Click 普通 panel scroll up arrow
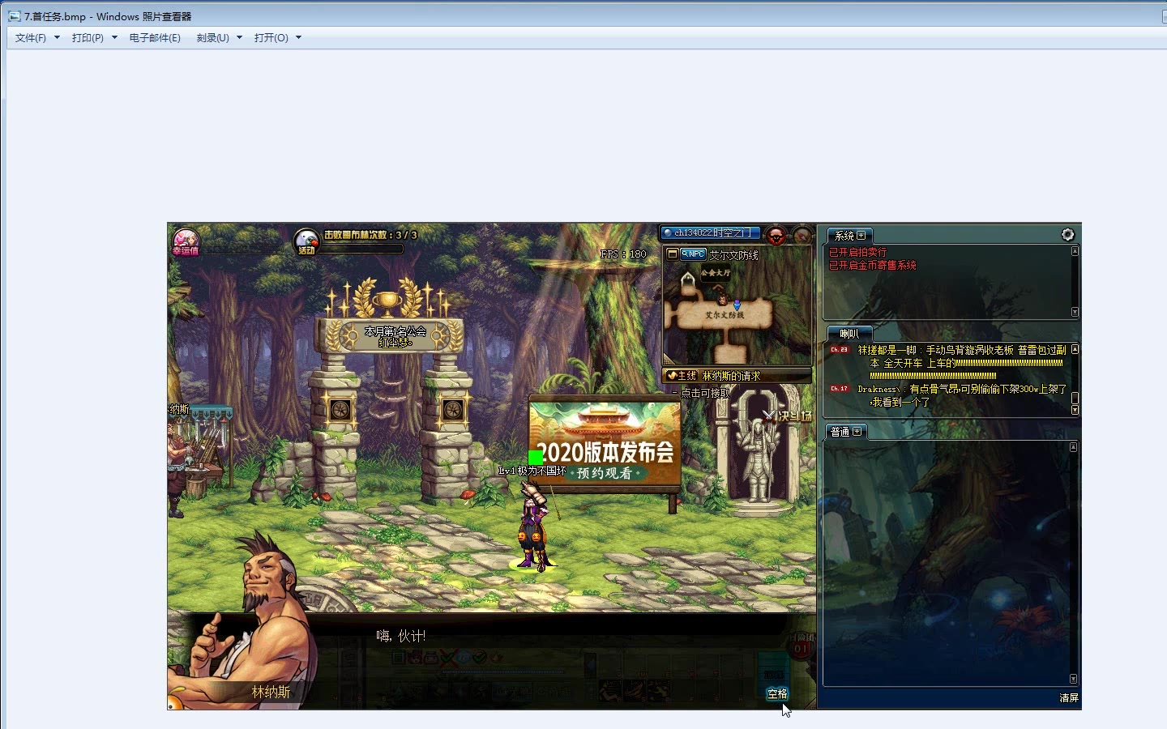This screenshot has width=1167, height=729. point(1074,447)
